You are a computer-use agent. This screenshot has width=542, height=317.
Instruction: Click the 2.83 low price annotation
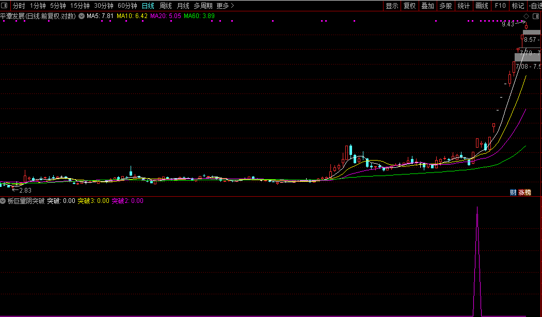25,191
